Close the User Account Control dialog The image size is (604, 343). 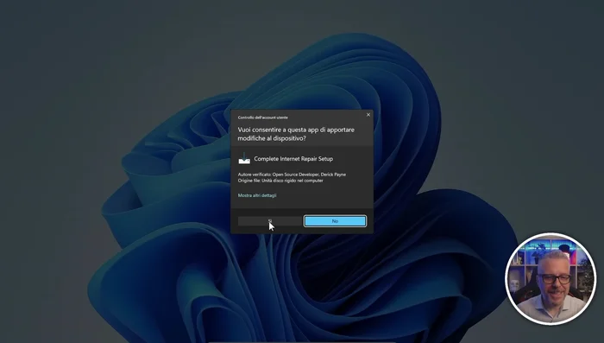368,115
